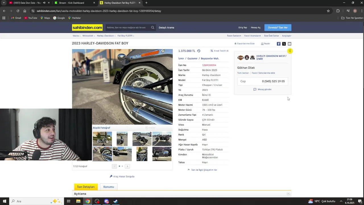
Task: Click the Harley-Davidson store logo
Action: [x=241, y=58]
